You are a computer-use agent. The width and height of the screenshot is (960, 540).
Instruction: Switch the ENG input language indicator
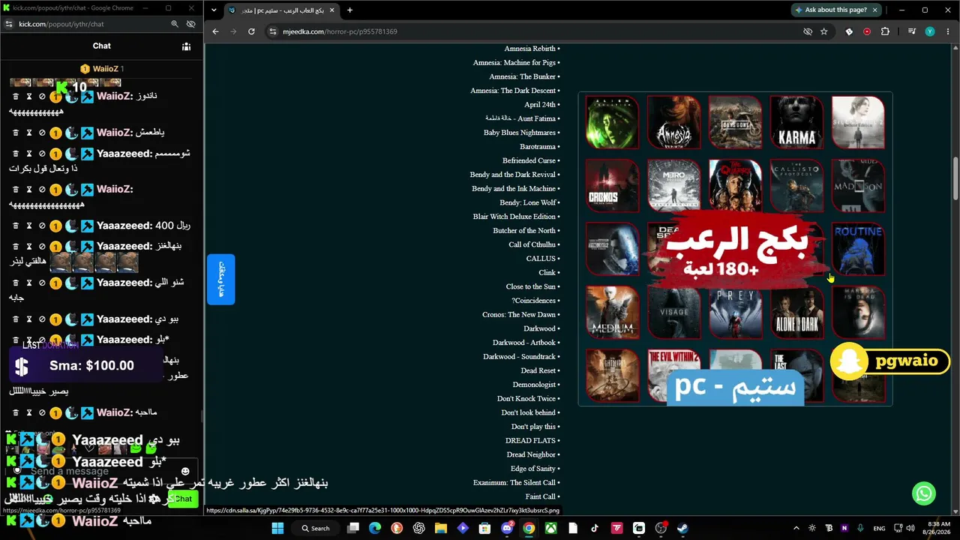(x=879, y=529)
